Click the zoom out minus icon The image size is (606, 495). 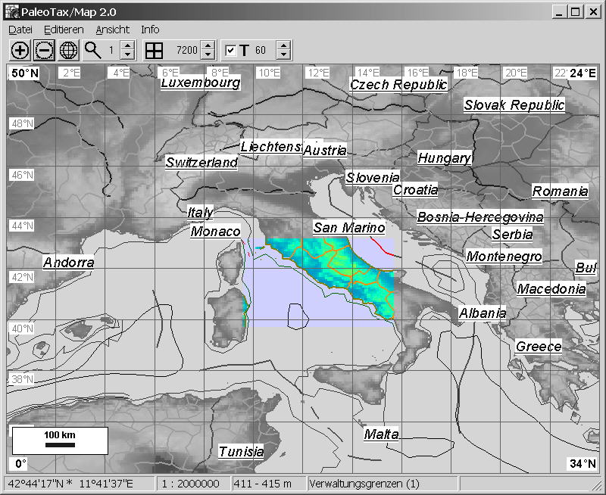pos(44,51)
